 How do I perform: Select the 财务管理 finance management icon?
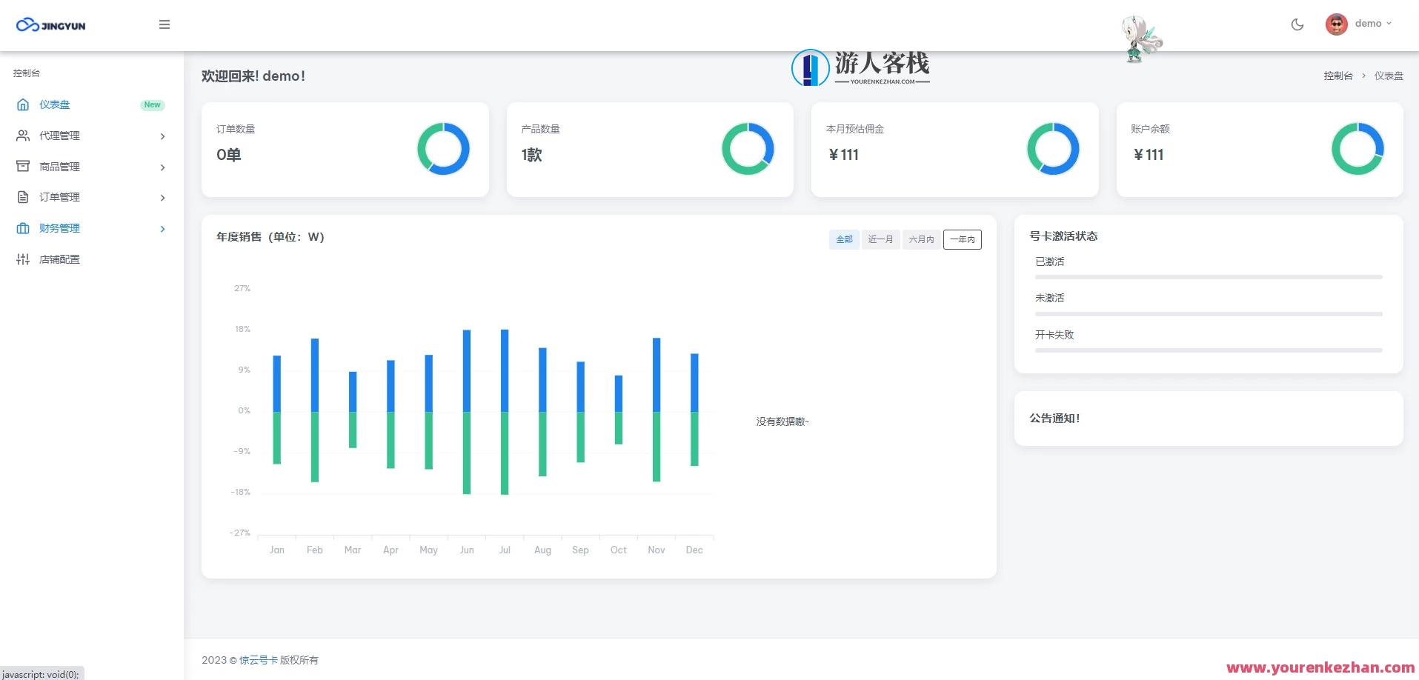coord(22,228)
